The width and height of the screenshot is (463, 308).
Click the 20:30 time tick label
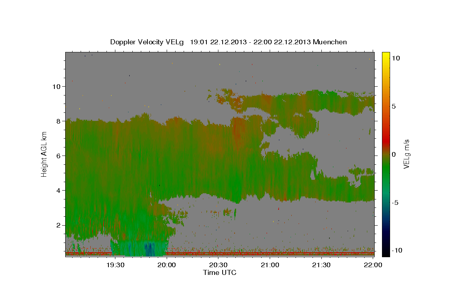(x=218, y=265)
